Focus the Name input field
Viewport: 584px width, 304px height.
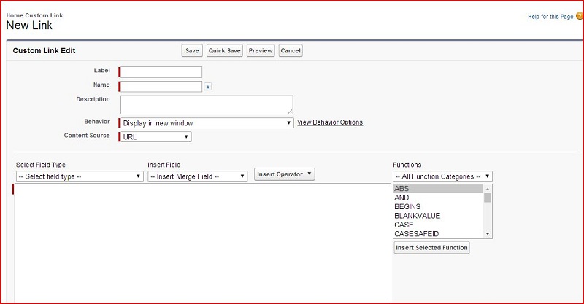click(161, 87)
